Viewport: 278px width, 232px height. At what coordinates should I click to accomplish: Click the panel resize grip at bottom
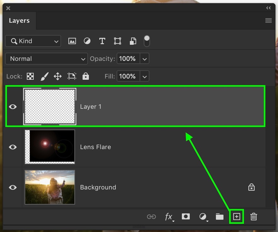tap(139, 227)
